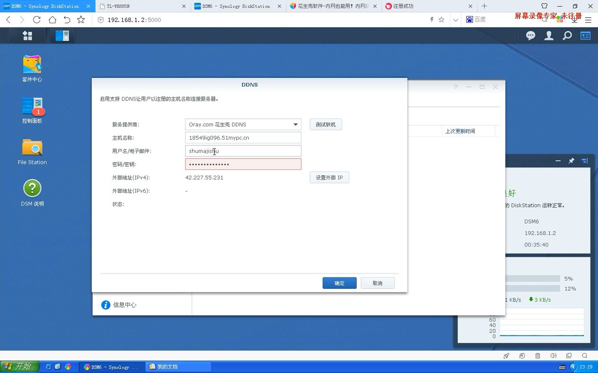
Task: Confirm DDNS settings with 确定 button
Action: pyautogui.click(x=339, y=283)
